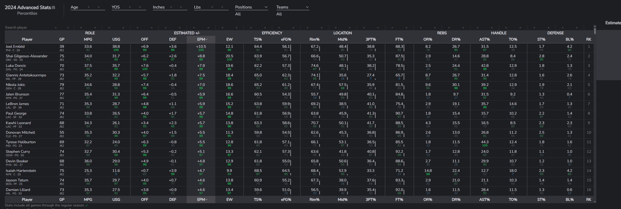Open the settings sliders icon beside 2024 Advanced Stats
The height and width of the screenshot is (209, 621).
coord(54,7)
